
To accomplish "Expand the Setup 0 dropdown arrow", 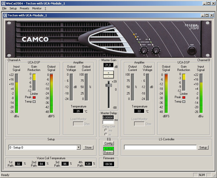I will [79, 147].
